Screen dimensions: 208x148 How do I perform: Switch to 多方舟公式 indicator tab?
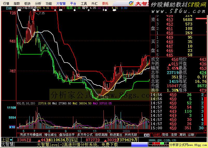pyautogui.click(x=85, y=135)
